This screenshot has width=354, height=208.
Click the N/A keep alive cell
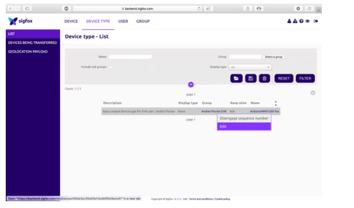click(232, 111)
